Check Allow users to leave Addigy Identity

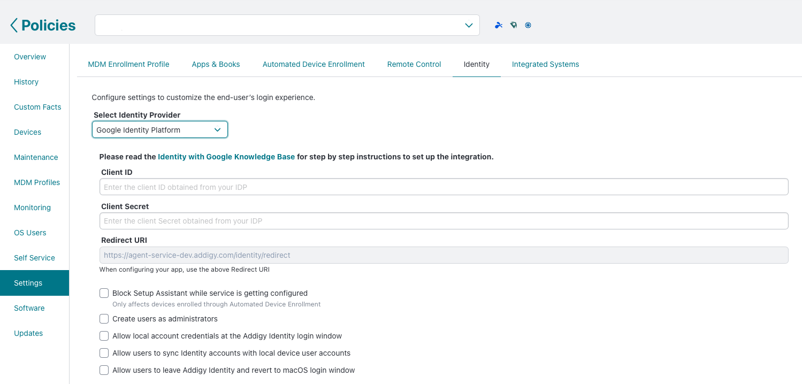[x=104, y=370]
